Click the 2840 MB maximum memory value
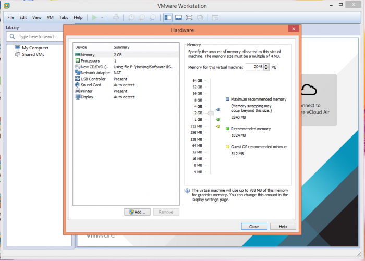Viewport: 365px width, 261px height. 238,117
